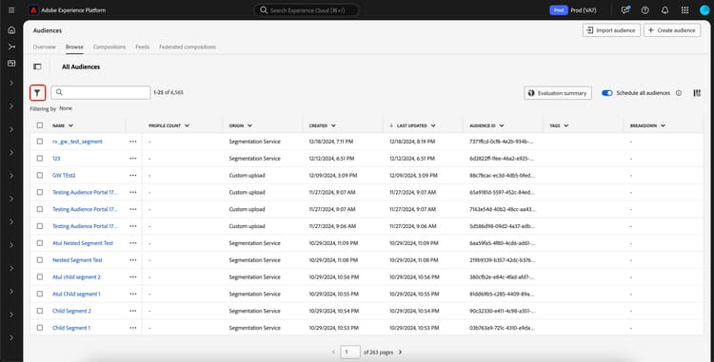Expand the first collapsed sidebar section chevron
The width and height of the screenshot is (714, 362).
pos(11,83)
